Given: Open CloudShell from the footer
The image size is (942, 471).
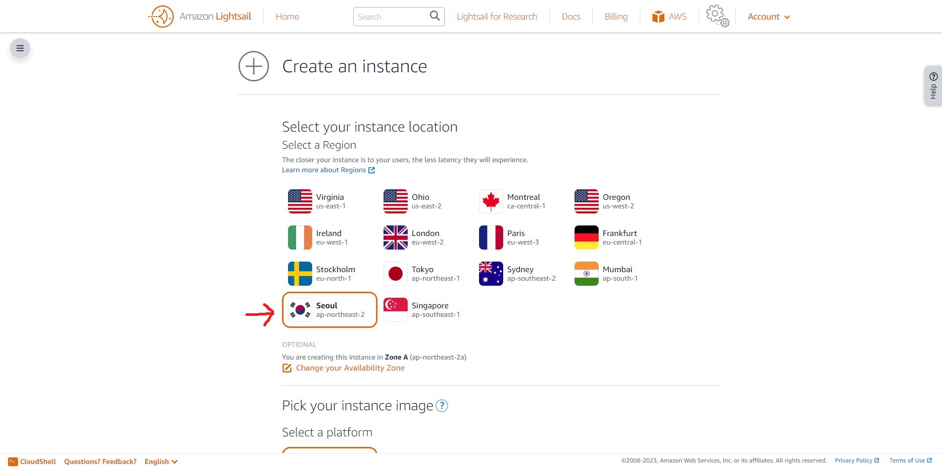Looking at the screenshot, I should pyautogui.click(x=38, y=461).
